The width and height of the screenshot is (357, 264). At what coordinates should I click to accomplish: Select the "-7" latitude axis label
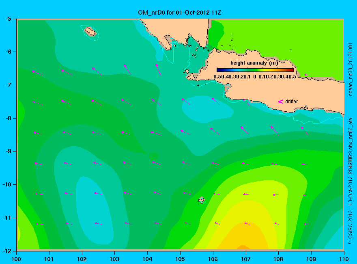(x=8, y=85)
